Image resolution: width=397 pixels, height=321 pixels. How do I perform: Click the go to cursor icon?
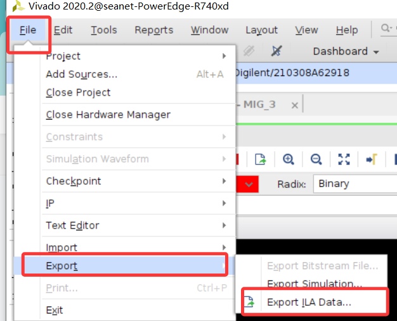coord(372,160)
